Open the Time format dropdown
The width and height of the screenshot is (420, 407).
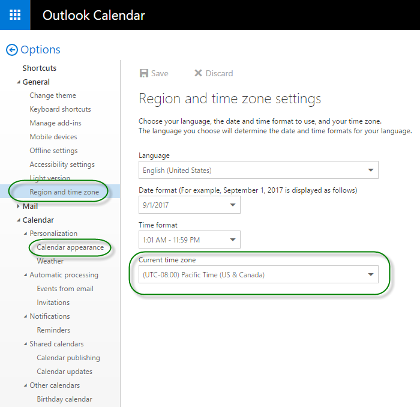click(x=190, y=240)
